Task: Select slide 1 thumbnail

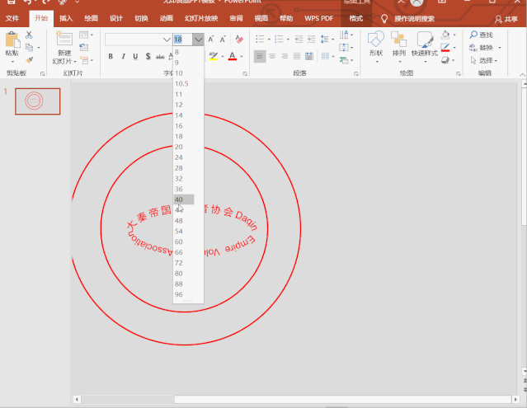Action: [x=37, y=101]
